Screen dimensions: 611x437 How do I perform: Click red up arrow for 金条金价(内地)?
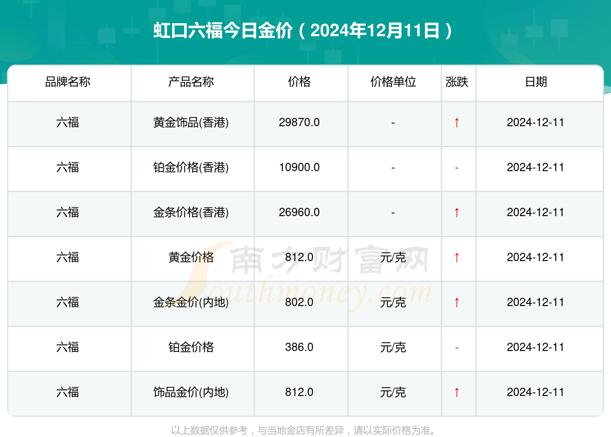tap(457, 302)
